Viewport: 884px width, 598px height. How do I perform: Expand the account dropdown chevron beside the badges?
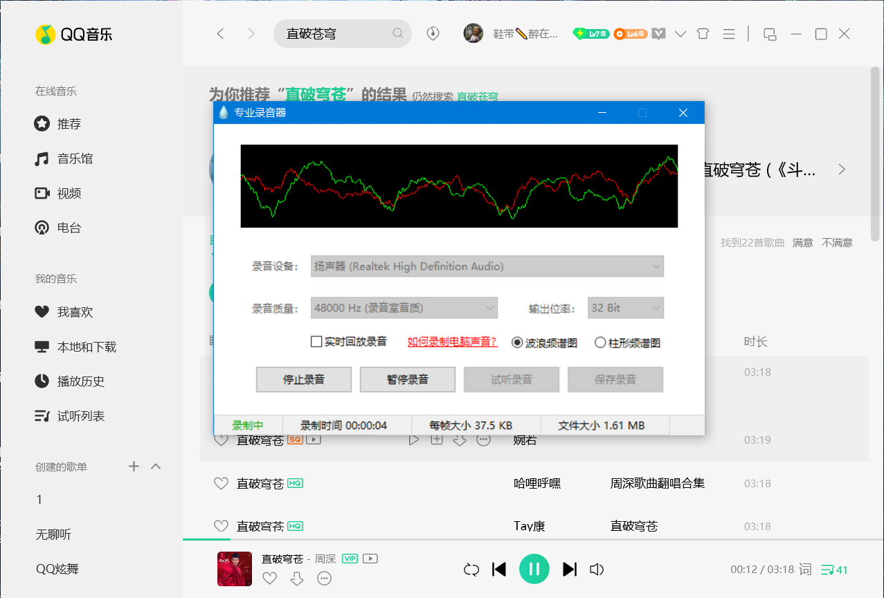[x=680, y=33]
